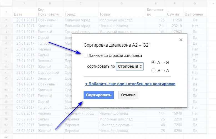Click the 'Выполнен' header cell
This screenshot has width=216, height=139.
[195, 12]
